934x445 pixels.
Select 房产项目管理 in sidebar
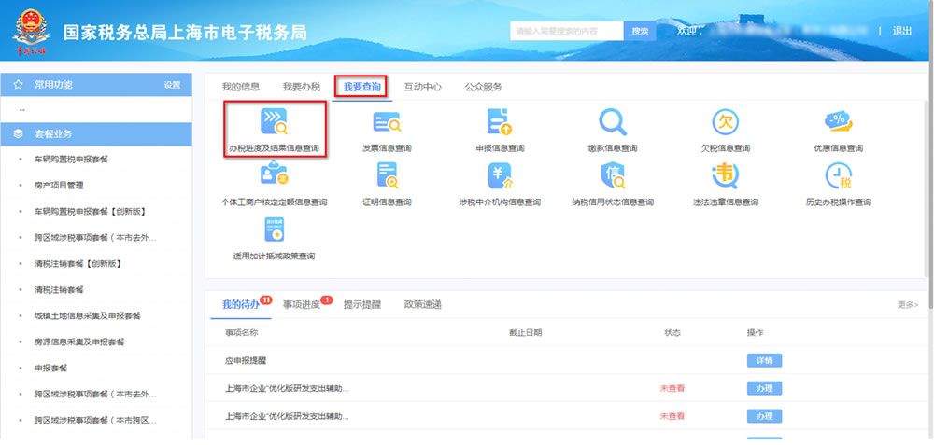coord(59,186)
